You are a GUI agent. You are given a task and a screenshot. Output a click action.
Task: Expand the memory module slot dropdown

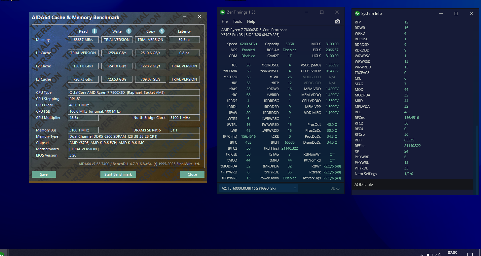click(x=258, y=188)
